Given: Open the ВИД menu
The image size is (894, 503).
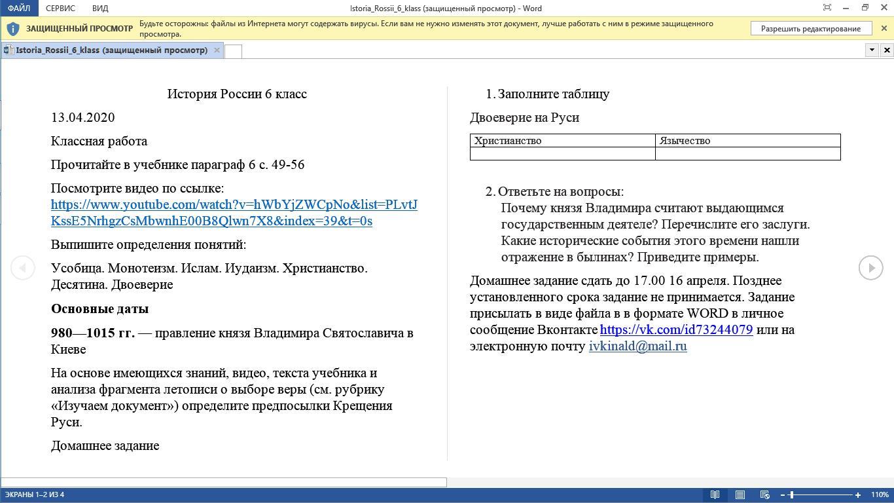Looking at the screenshot, I should [x=100, y=8].
